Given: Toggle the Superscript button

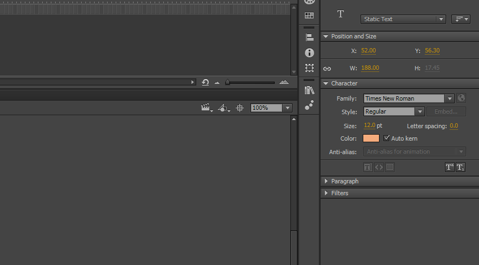Looking at the screenshot, I should [449, 167].
